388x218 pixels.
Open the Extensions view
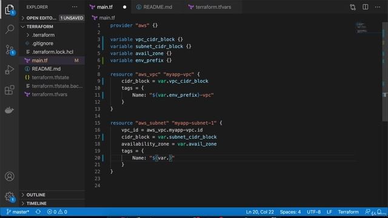[x=10, y=90]
